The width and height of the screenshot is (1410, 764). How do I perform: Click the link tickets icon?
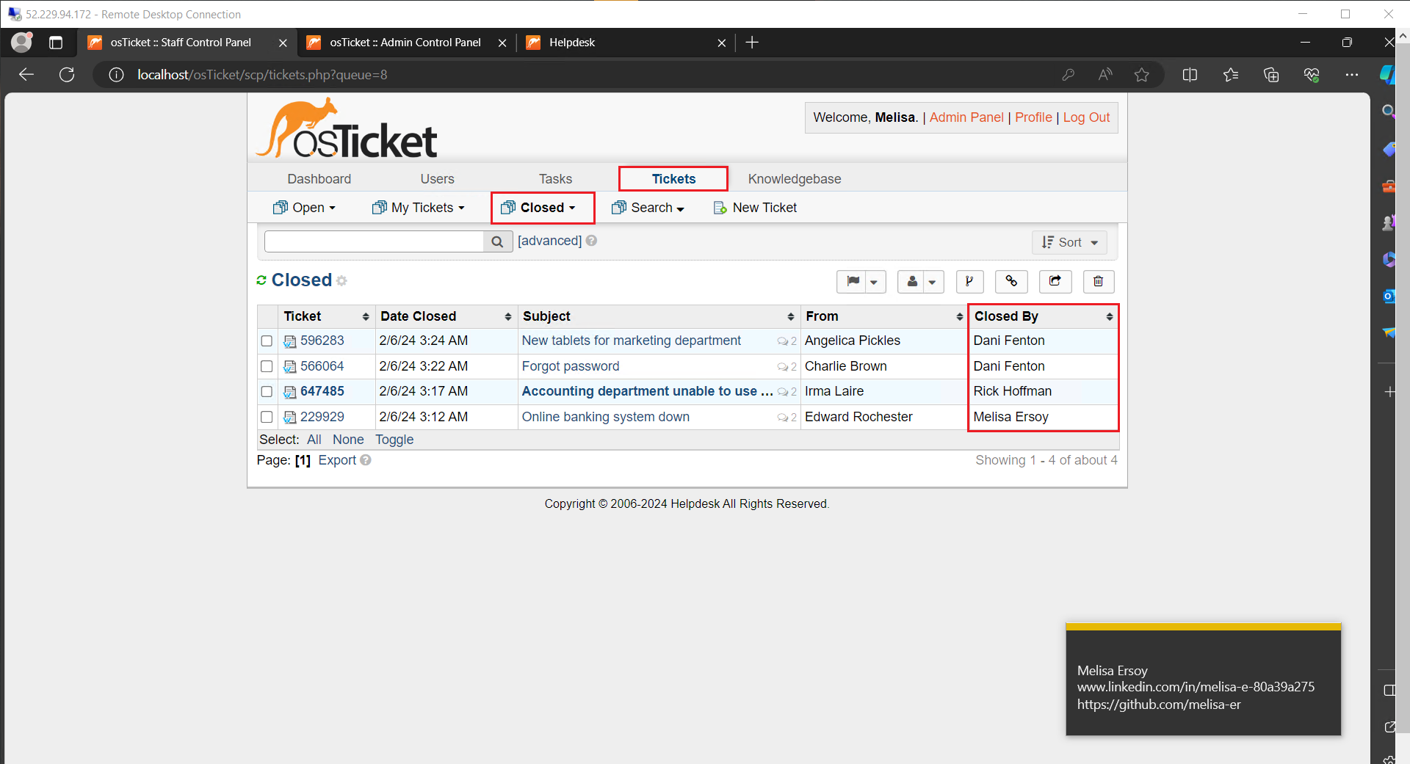tap(1011, 281)
